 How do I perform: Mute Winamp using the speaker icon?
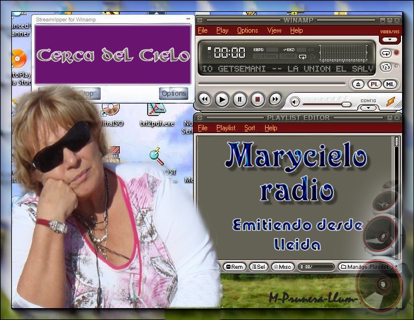tap(295, 102)
